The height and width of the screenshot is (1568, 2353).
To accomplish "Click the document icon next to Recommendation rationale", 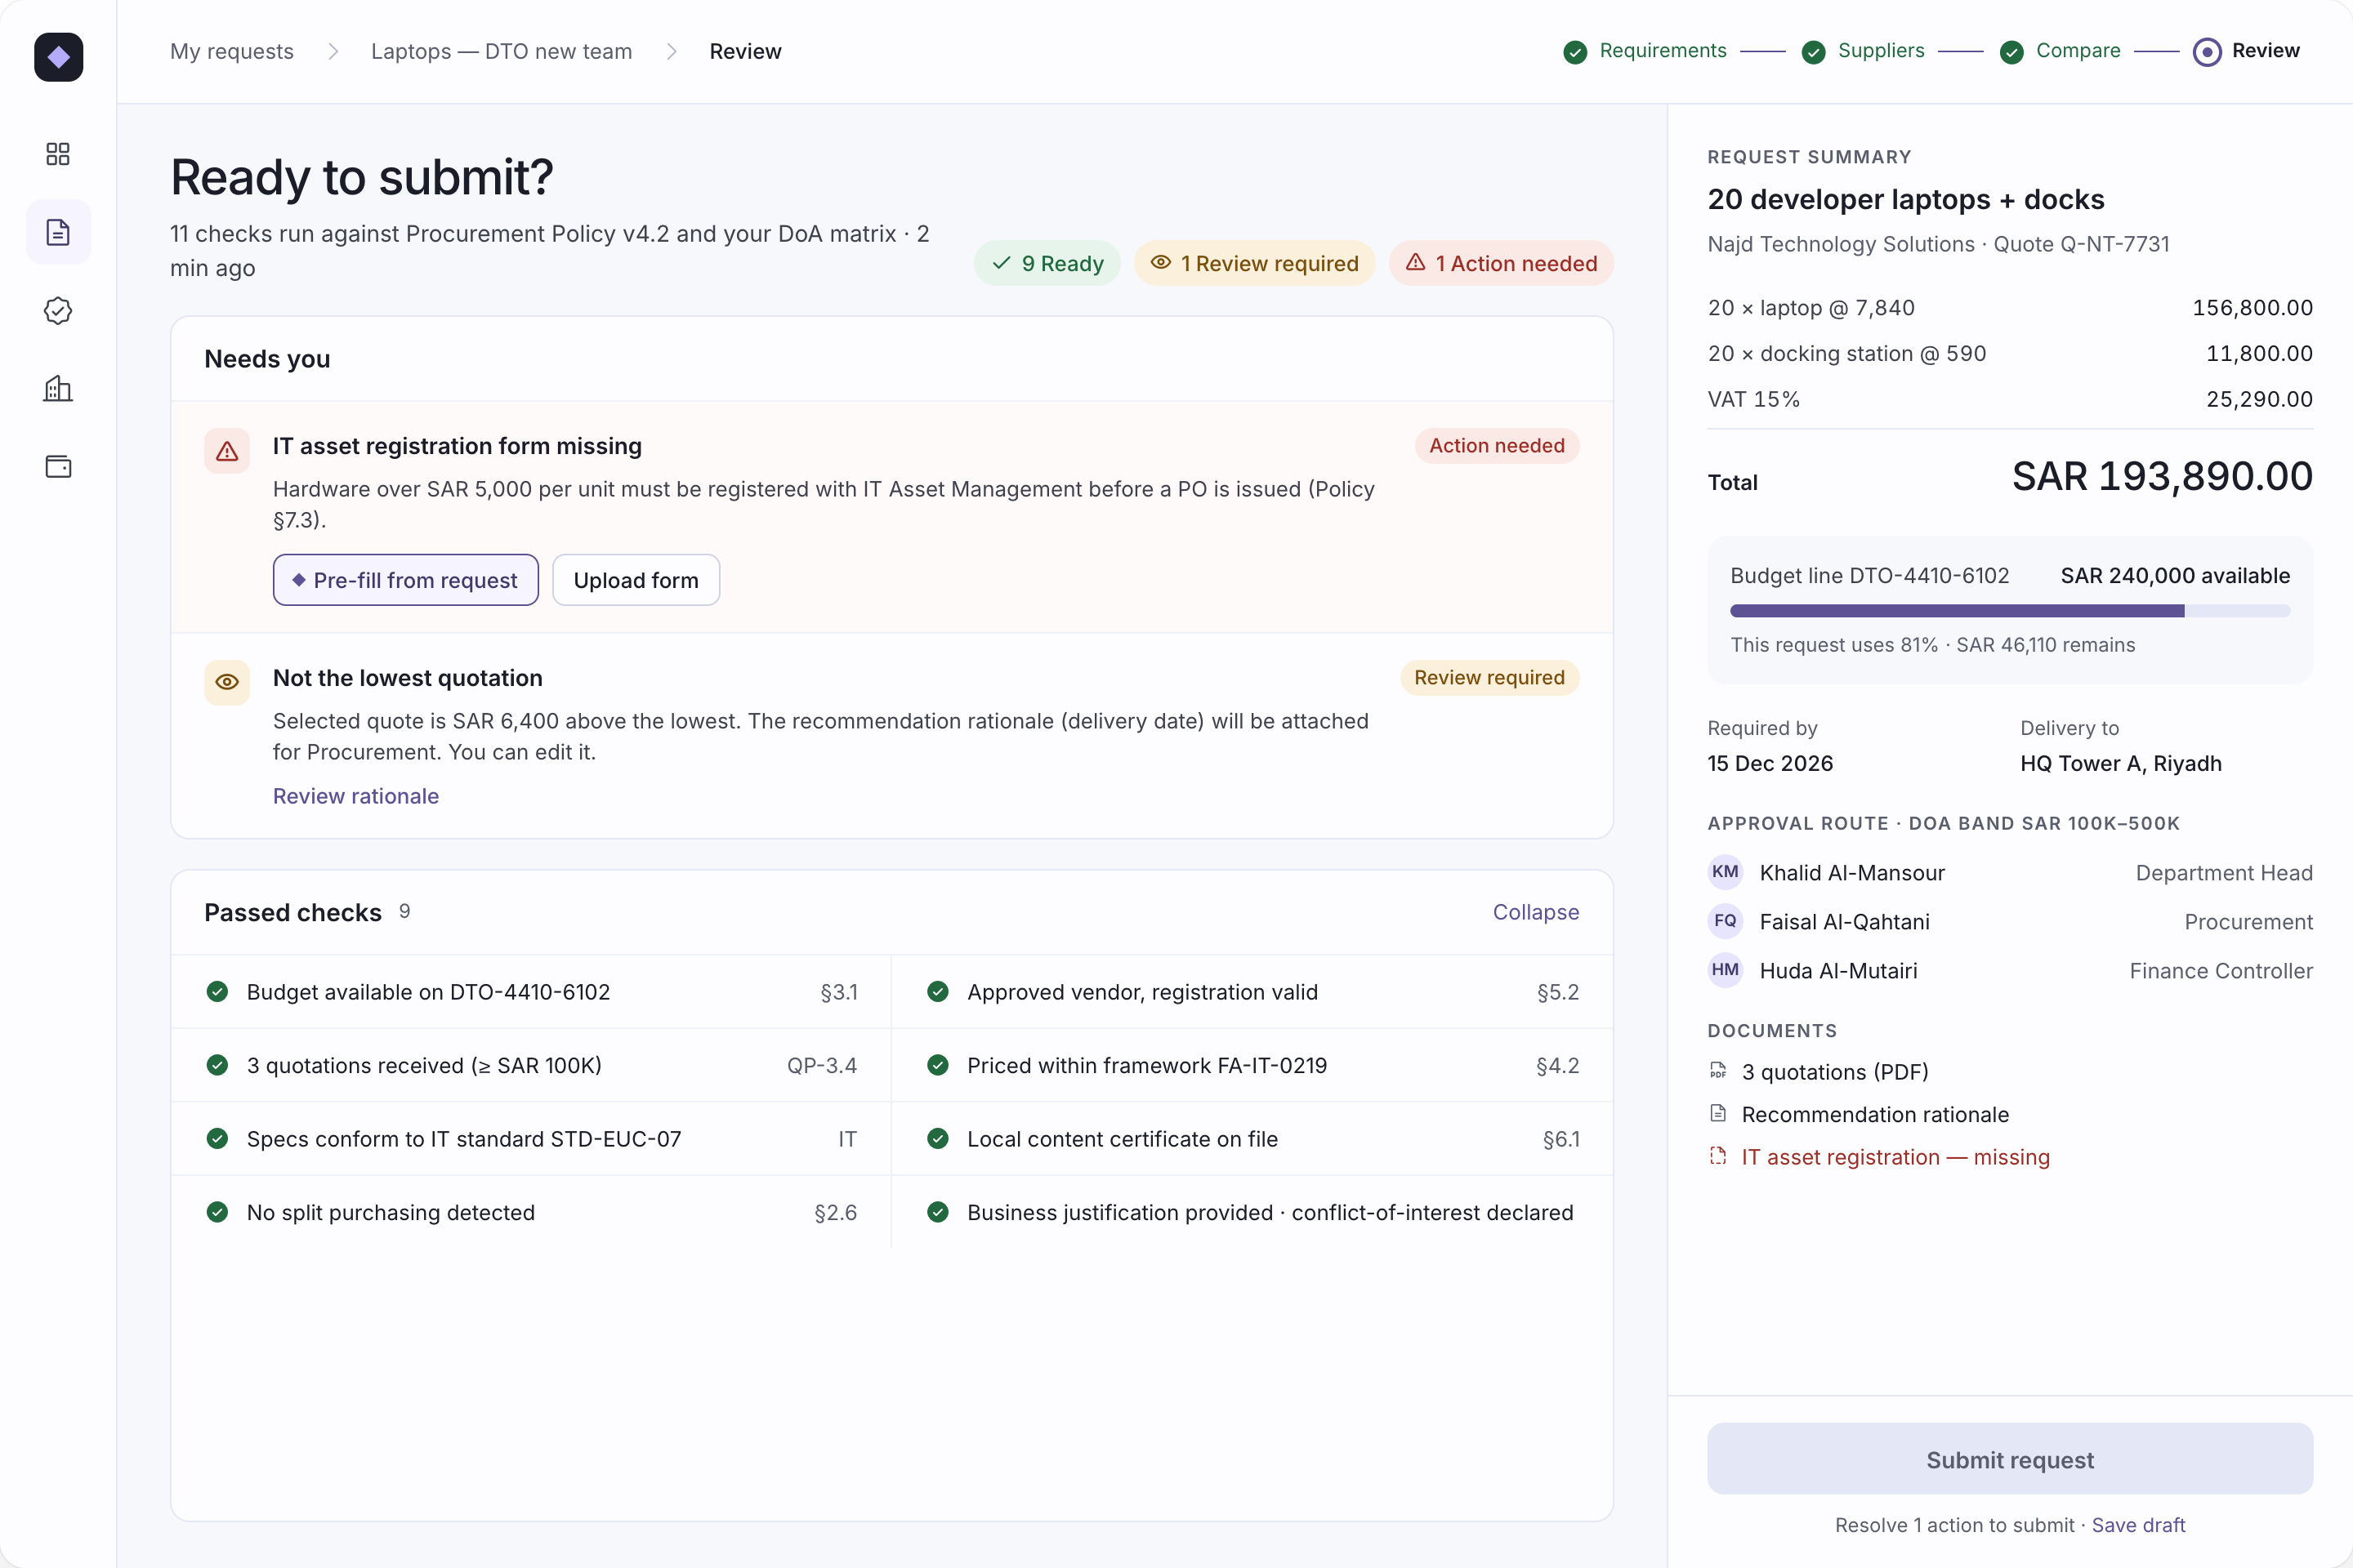I will [x=1717, y=1113].
